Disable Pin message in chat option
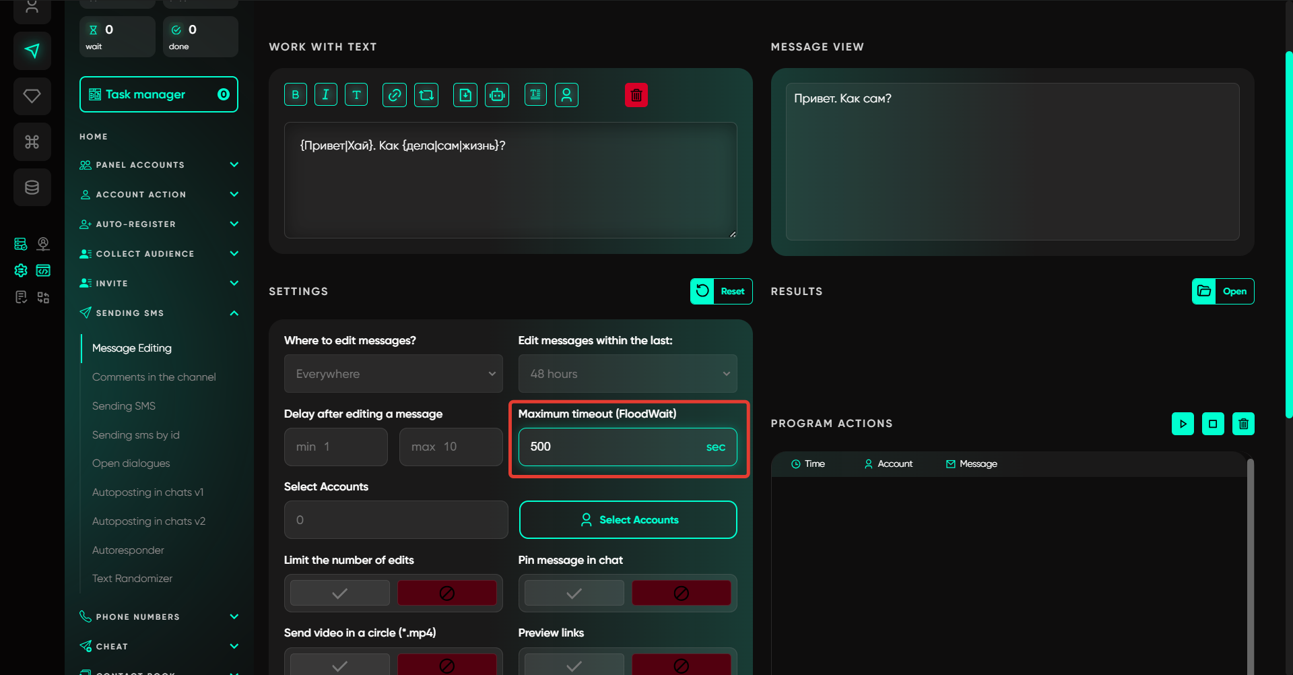Image resolution: width=1293 pixels, height=675 pixels. click(x=681, y=593)
